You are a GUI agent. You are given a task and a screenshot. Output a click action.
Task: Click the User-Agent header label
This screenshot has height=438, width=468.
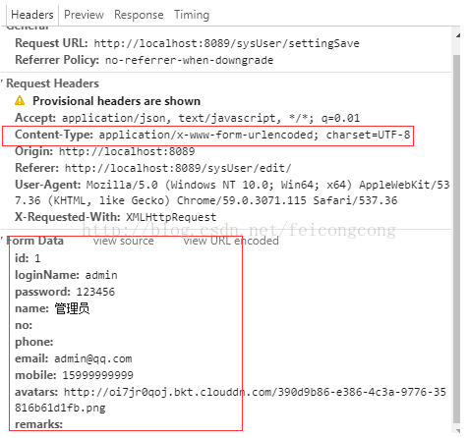(48, 185)
